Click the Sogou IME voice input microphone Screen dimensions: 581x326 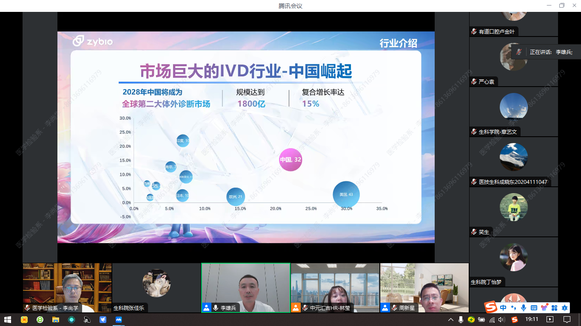pos(524,308)
